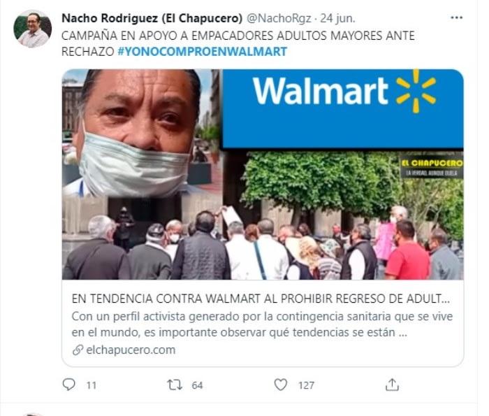
Task: Click the 64 retweets count
Action: click(197, 385)
